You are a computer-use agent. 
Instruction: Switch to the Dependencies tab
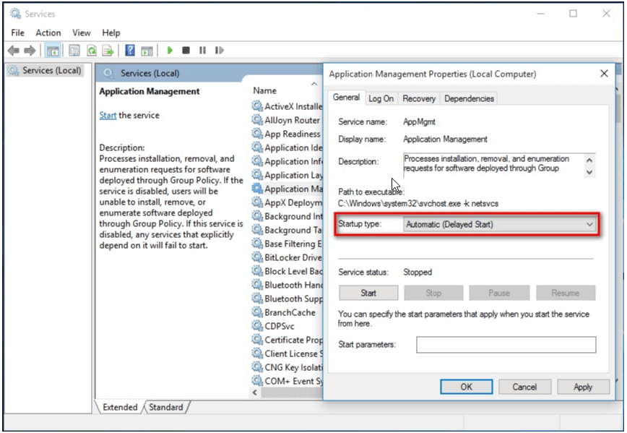click(x=469, y=98)
